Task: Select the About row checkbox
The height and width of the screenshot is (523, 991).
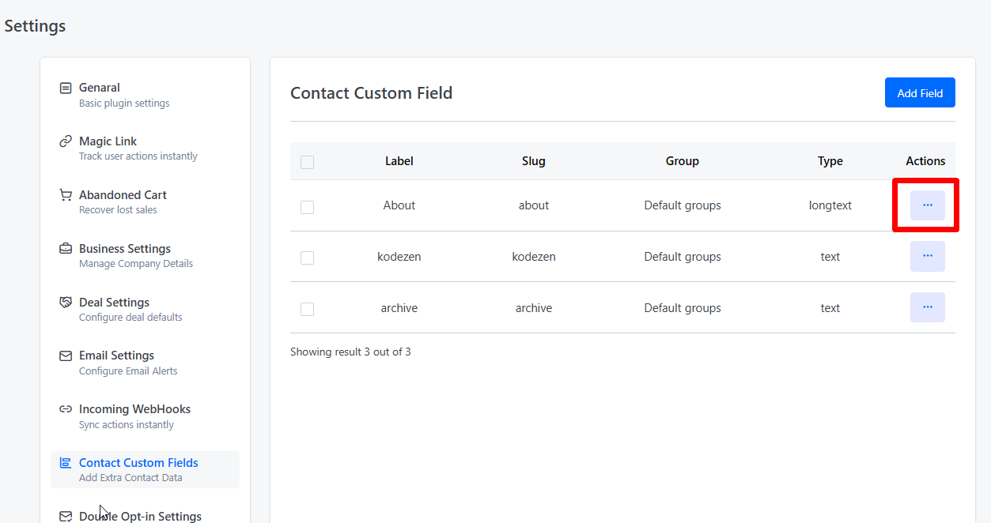Action: point(308,207)
